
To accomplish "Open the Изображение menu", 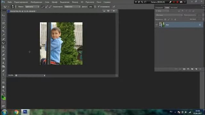I will point(36,2).
